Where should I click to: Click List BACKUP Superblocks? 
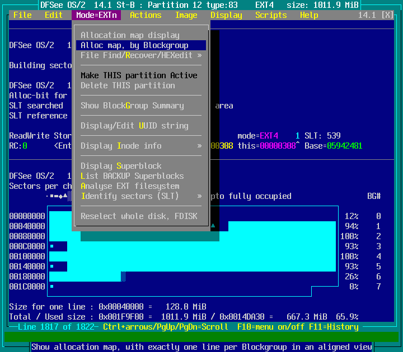click(132, 176)
